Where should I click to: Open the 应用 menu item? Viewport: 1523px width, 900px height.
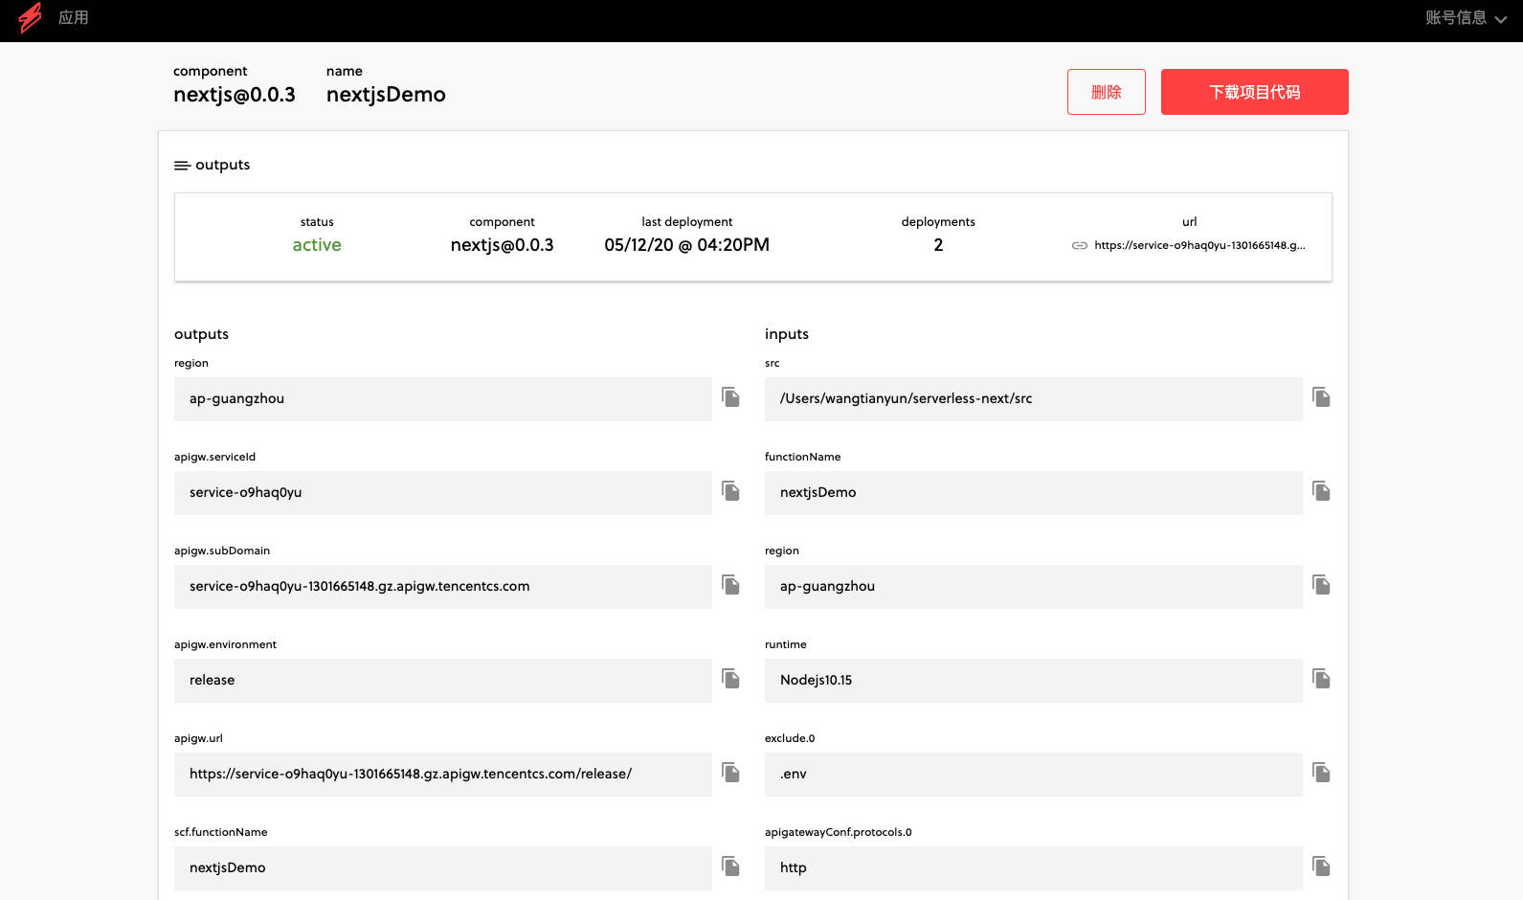pyautogui.click(x=73, y=18)
